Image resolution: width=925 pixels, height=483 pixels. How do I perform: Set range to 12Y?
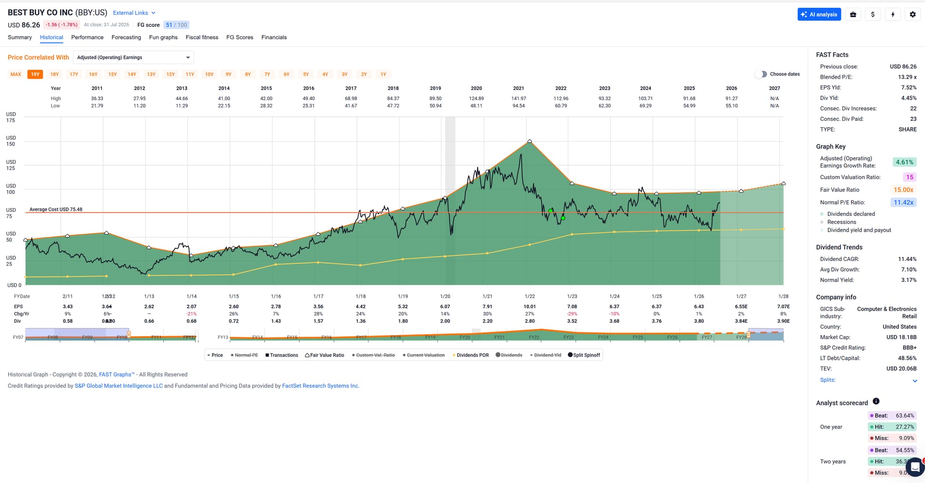coord(171,74)
